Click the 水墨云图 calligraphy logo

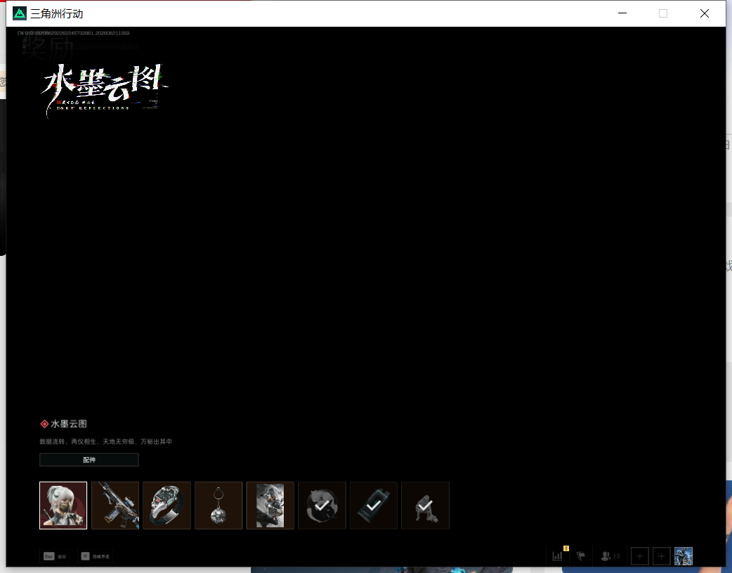[x=105, y=90]
